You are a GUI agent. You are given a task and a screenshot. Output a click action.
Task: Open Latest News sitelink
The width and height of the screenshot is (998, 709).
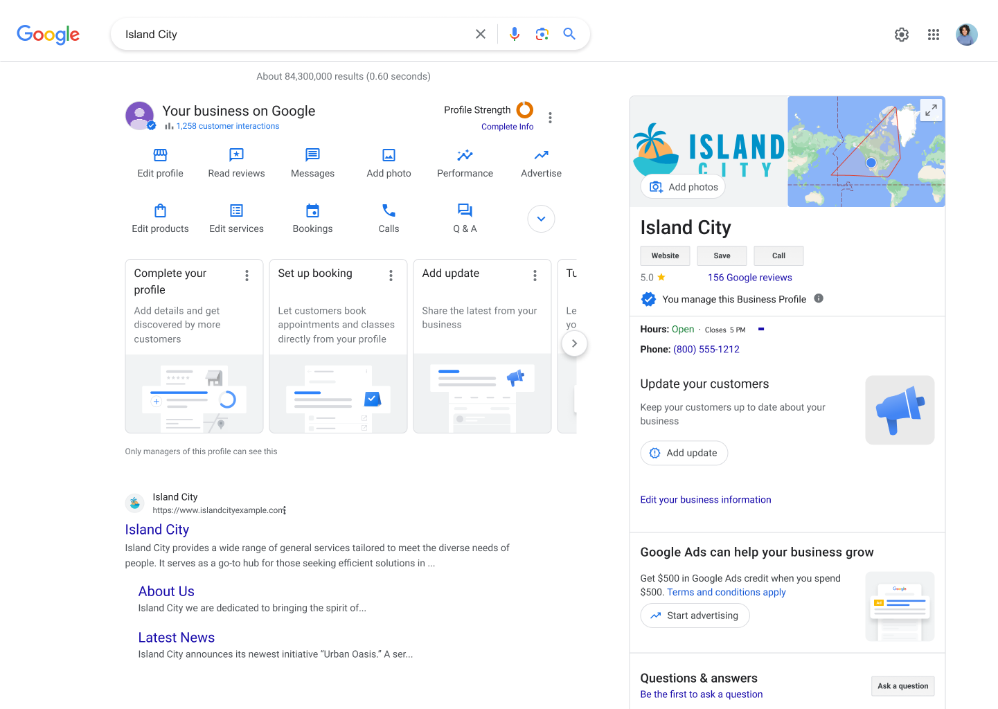pyautogui.click(x=176, y=638)
